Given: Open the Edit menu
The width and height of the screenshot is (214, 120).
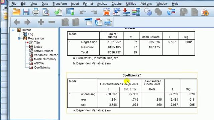Looking at the screenshot, I should [24, 4].
